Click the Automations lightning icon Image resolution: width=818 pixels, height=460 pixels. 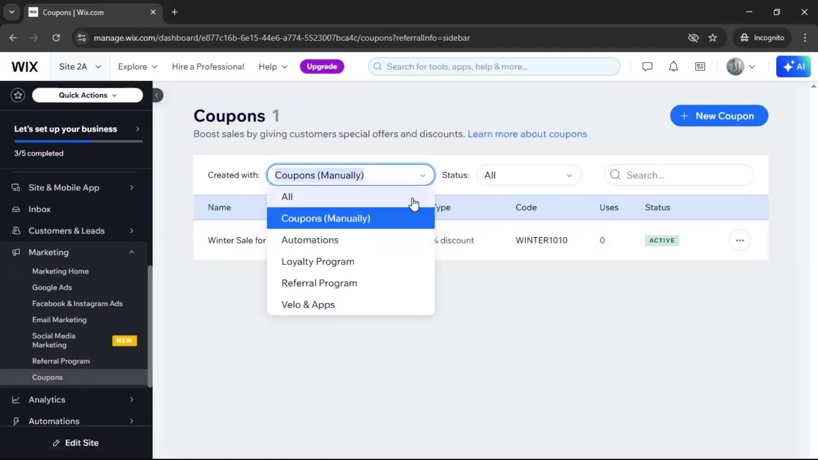tap(16, 421)
